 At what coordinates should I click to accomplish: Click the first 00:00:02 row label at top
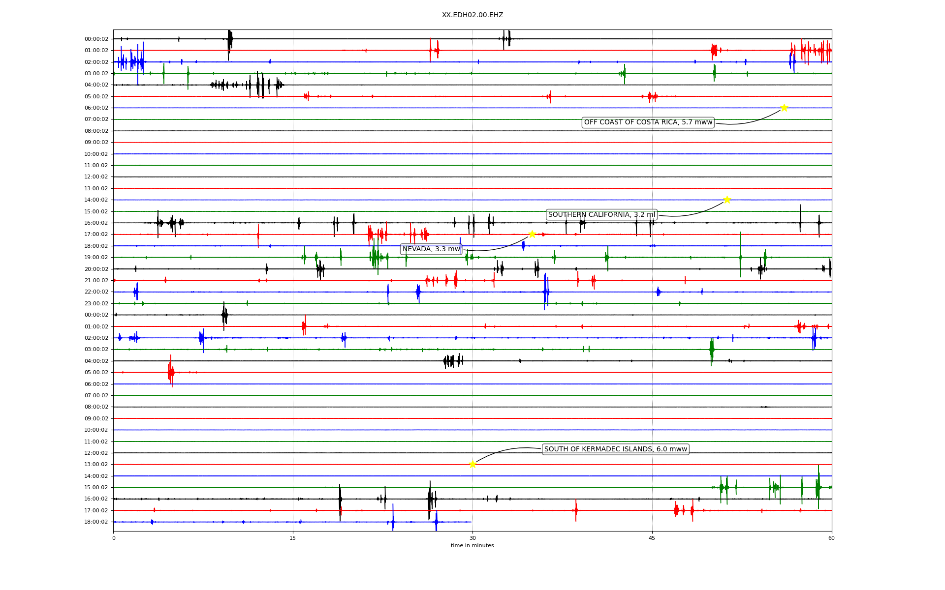click(96, 39)
